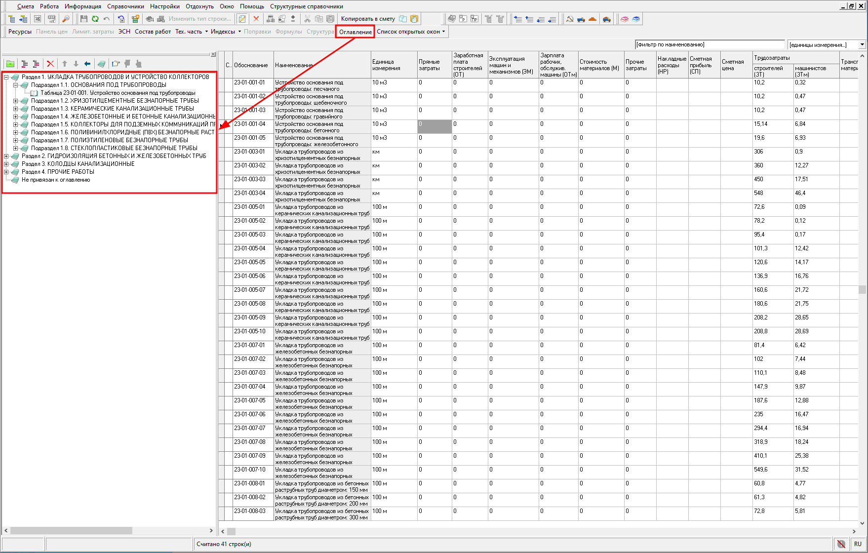Click the red X delete icon in main toolbar
Screen dimensions: 868x553
(256, 19)
